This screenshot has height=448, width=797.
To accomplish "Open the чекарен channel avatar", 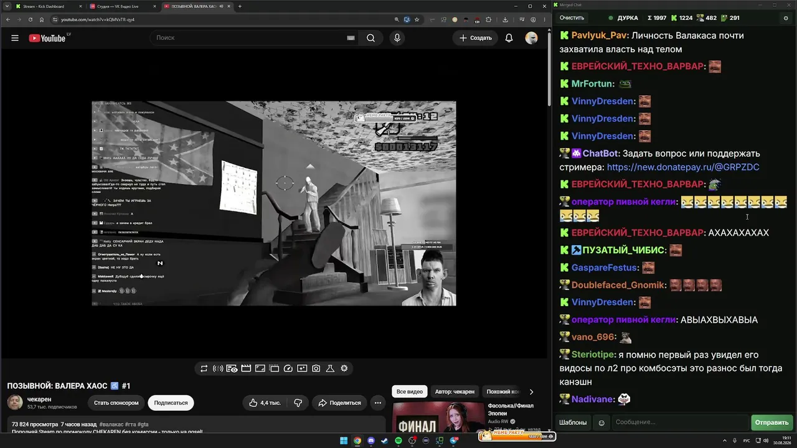I will pyautogui.click(x=15, y=403).
